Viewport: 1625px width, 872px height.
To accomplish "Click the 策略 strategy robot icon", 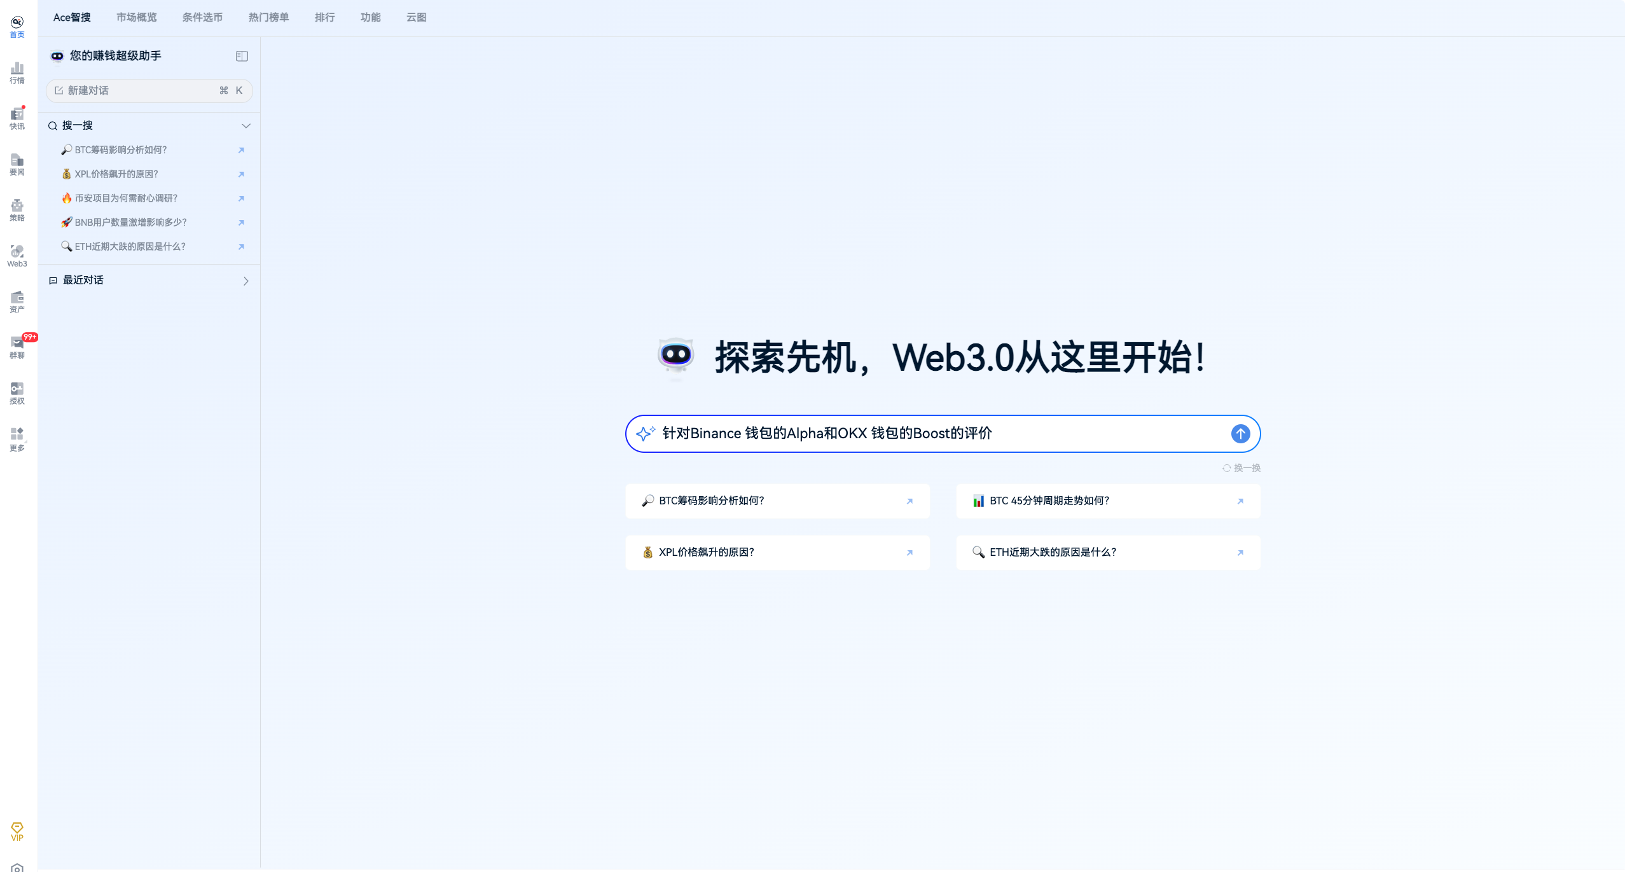I will pyautogui.click(x=17, y=210).
